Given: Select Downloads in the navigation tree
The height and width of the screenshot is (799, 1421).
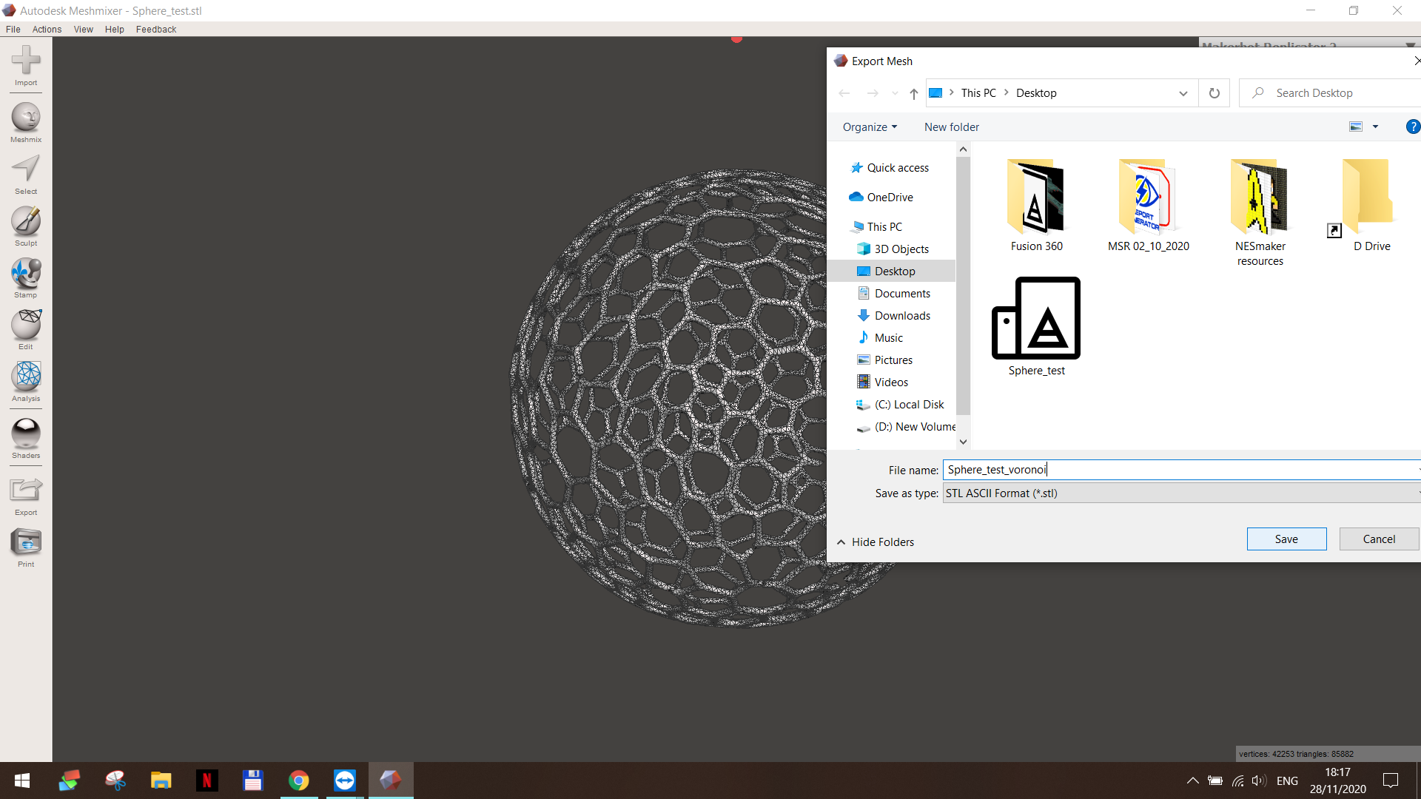Looking at the screenshot, I should click(901, 316).
